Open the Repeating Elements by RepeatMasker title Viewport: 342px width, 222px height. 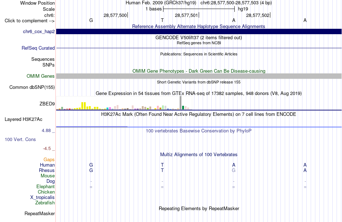tap(199, 208)
